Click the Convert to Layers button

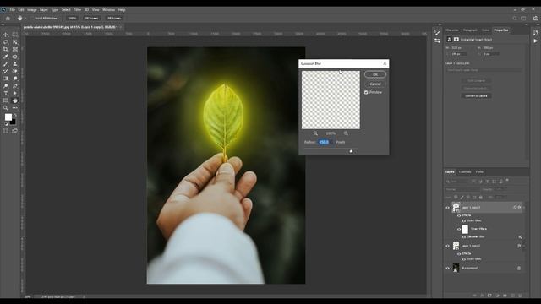pos(476,95)
